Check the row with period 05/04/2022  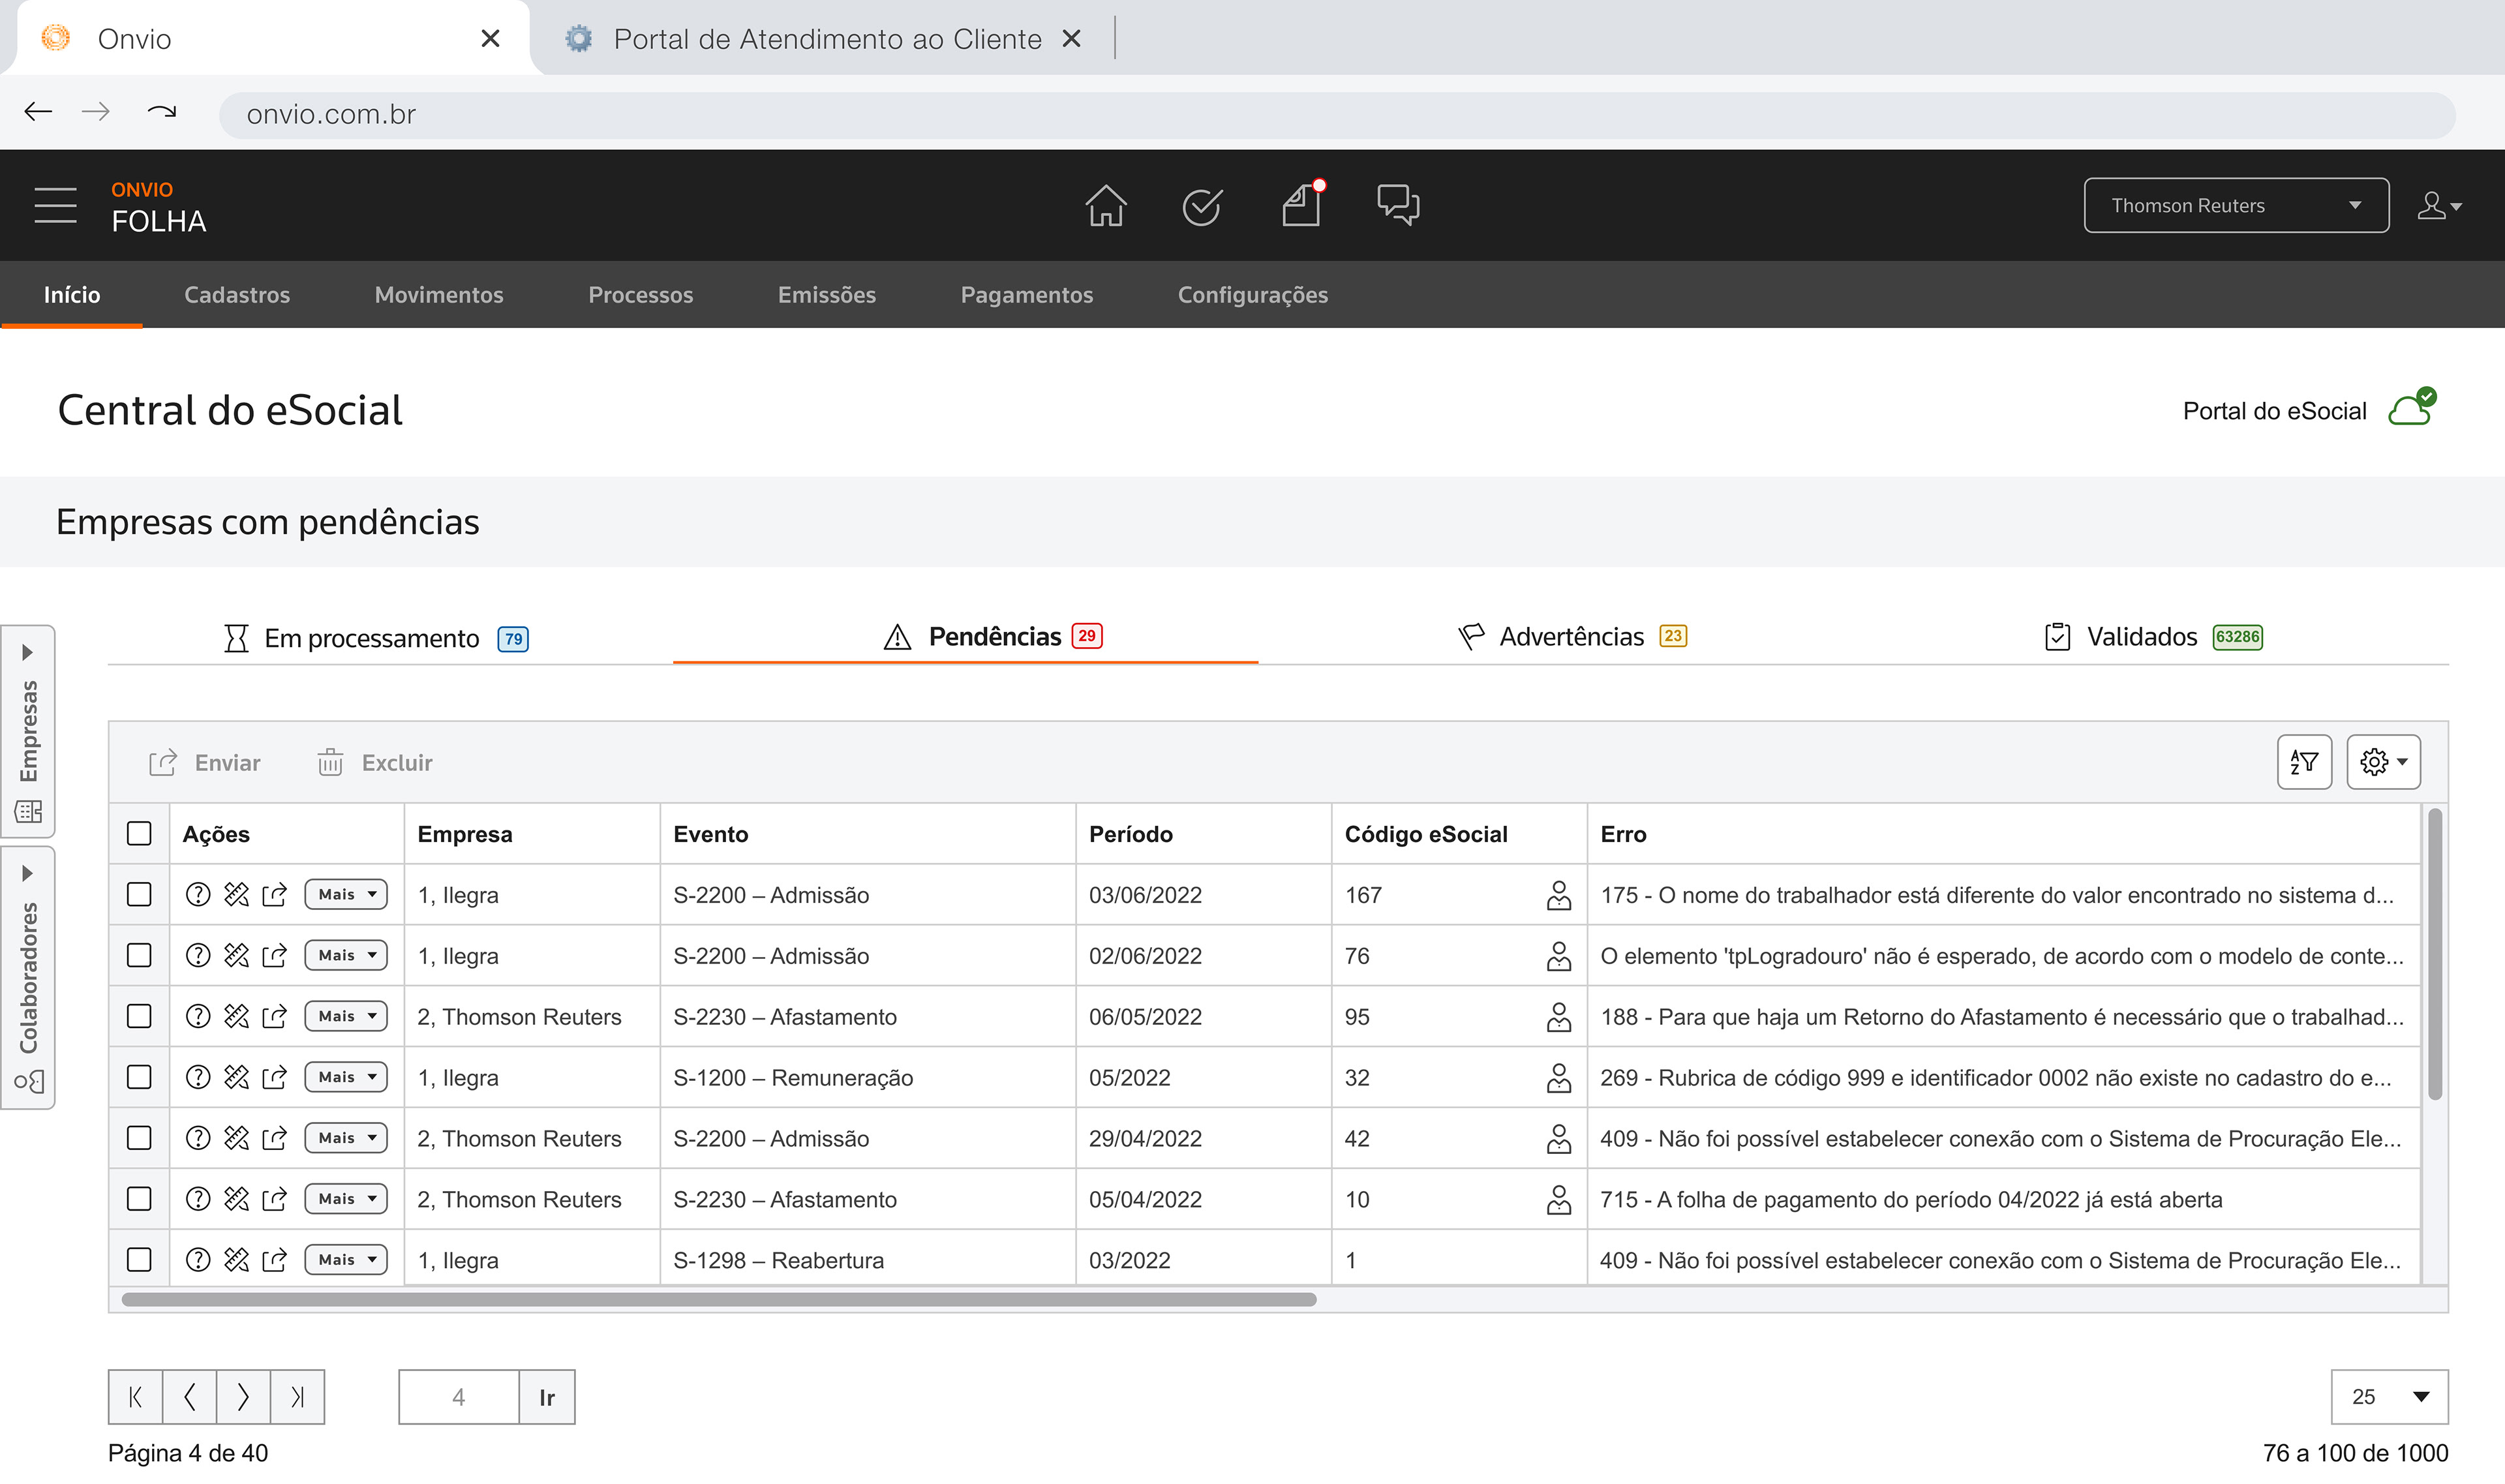tap(139, 1199)
